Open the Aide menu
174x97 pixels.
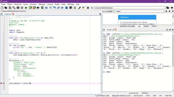tap(77, 4)
